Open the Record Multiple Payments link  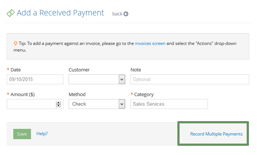coord(216,134)
